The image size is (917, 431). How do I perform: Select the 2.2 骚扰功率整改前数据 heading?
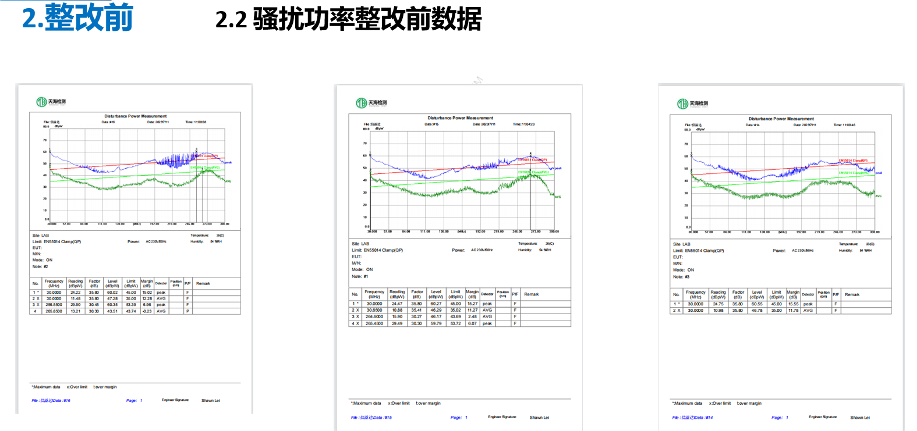pyautogui.click(x=348, y=19)
